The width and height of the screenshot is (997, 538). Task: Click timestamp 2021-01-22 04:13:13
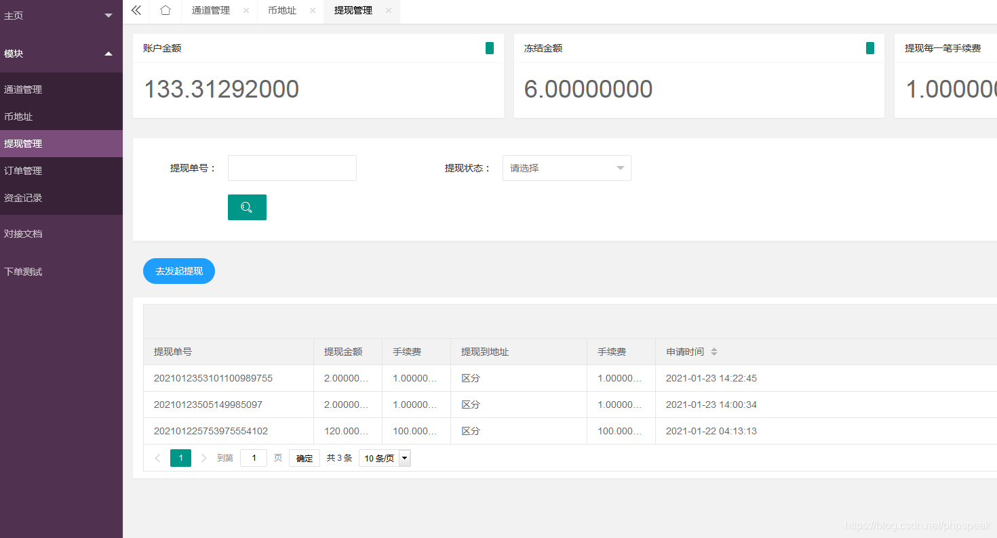[711, 431]
